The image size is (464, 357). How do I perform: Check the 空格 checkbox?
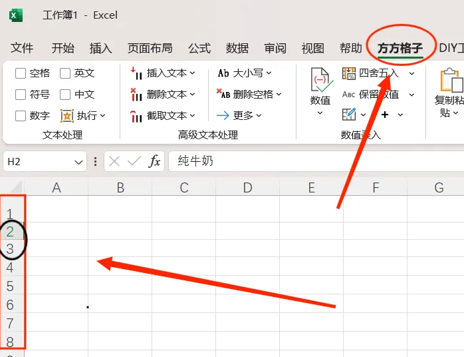tap(21, 73)
